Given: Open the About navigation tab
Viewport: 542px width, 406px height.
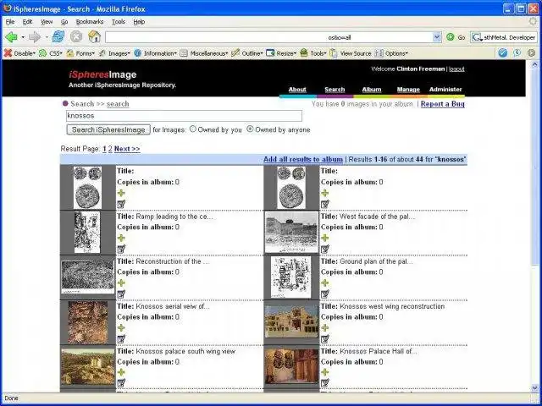Looking at the screenshot, I should coord(297,90).
